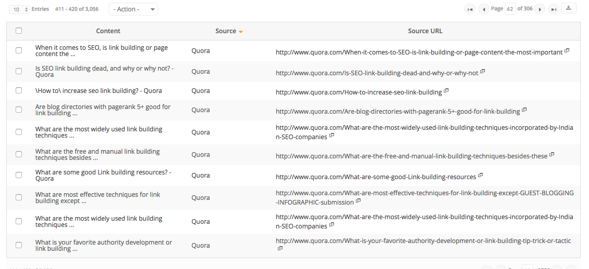Sort by the Source URL column header

pos(425,31)
